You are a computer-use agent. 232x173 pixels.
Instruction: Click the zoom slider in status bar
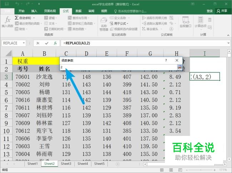point(201,170)
